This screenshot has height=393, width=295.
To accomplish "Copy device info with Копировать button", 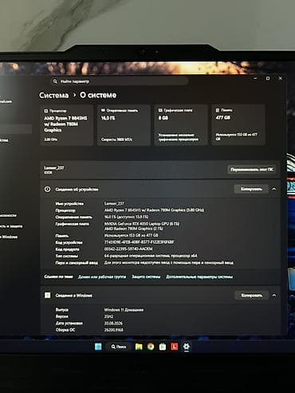I will [251, 189].
